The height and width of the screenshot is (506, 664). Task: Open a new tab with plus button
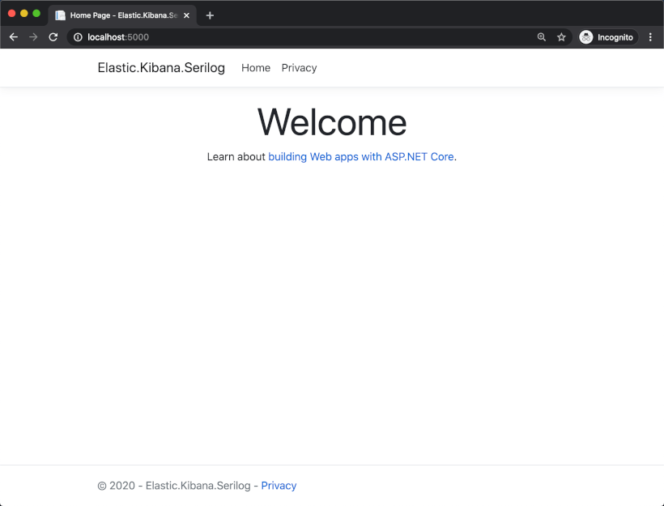point(210,15)
